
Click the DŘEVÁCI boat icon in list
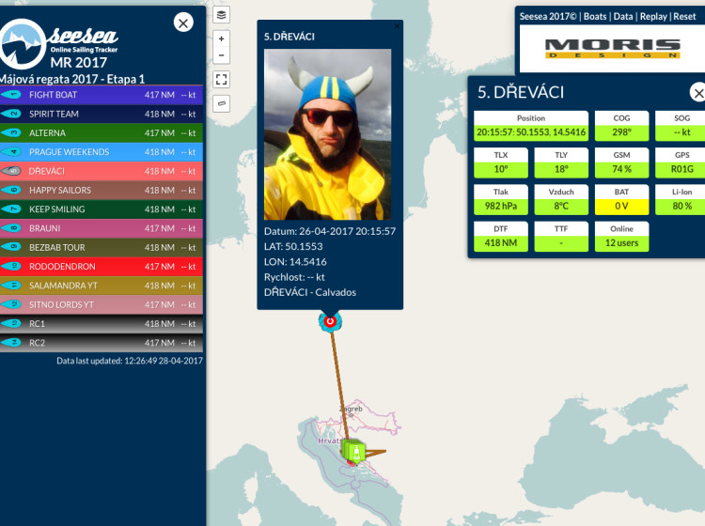[x=11, y=171]
